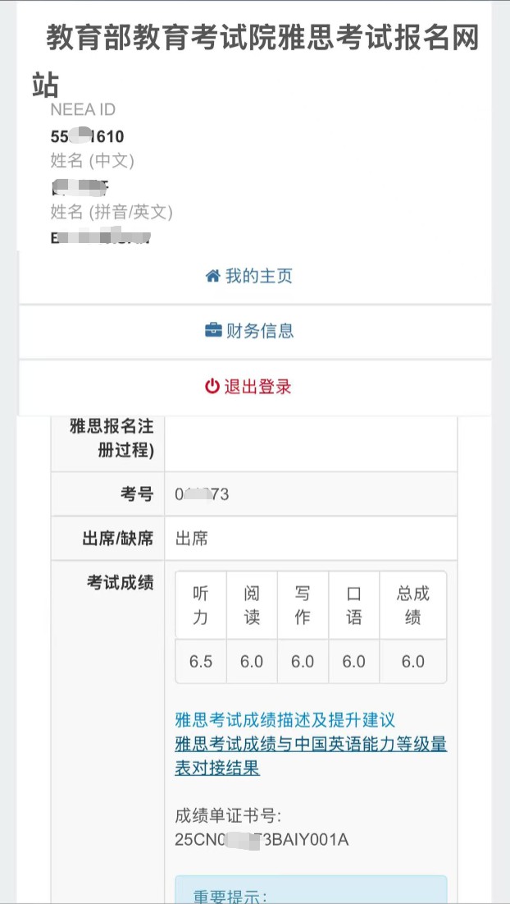This screenshot has height=904, width=510.
Task: Click the 考号 row label
Action: (137, 494)
